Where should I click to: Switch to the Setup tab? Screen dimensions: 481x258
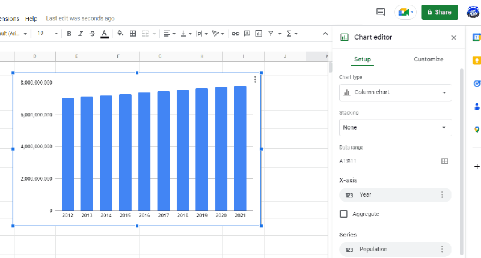click(363, 59)
